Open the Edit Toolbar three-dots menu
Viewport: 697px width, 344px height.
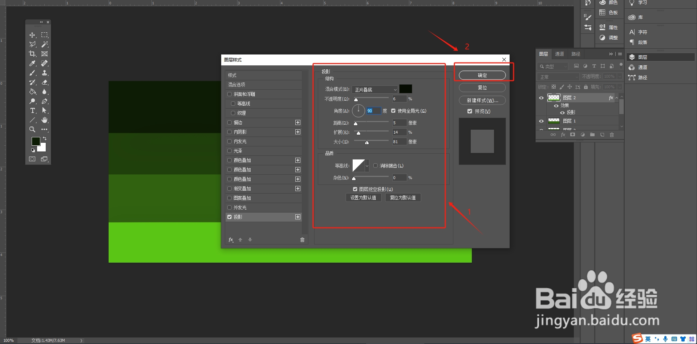click(44, 129)
